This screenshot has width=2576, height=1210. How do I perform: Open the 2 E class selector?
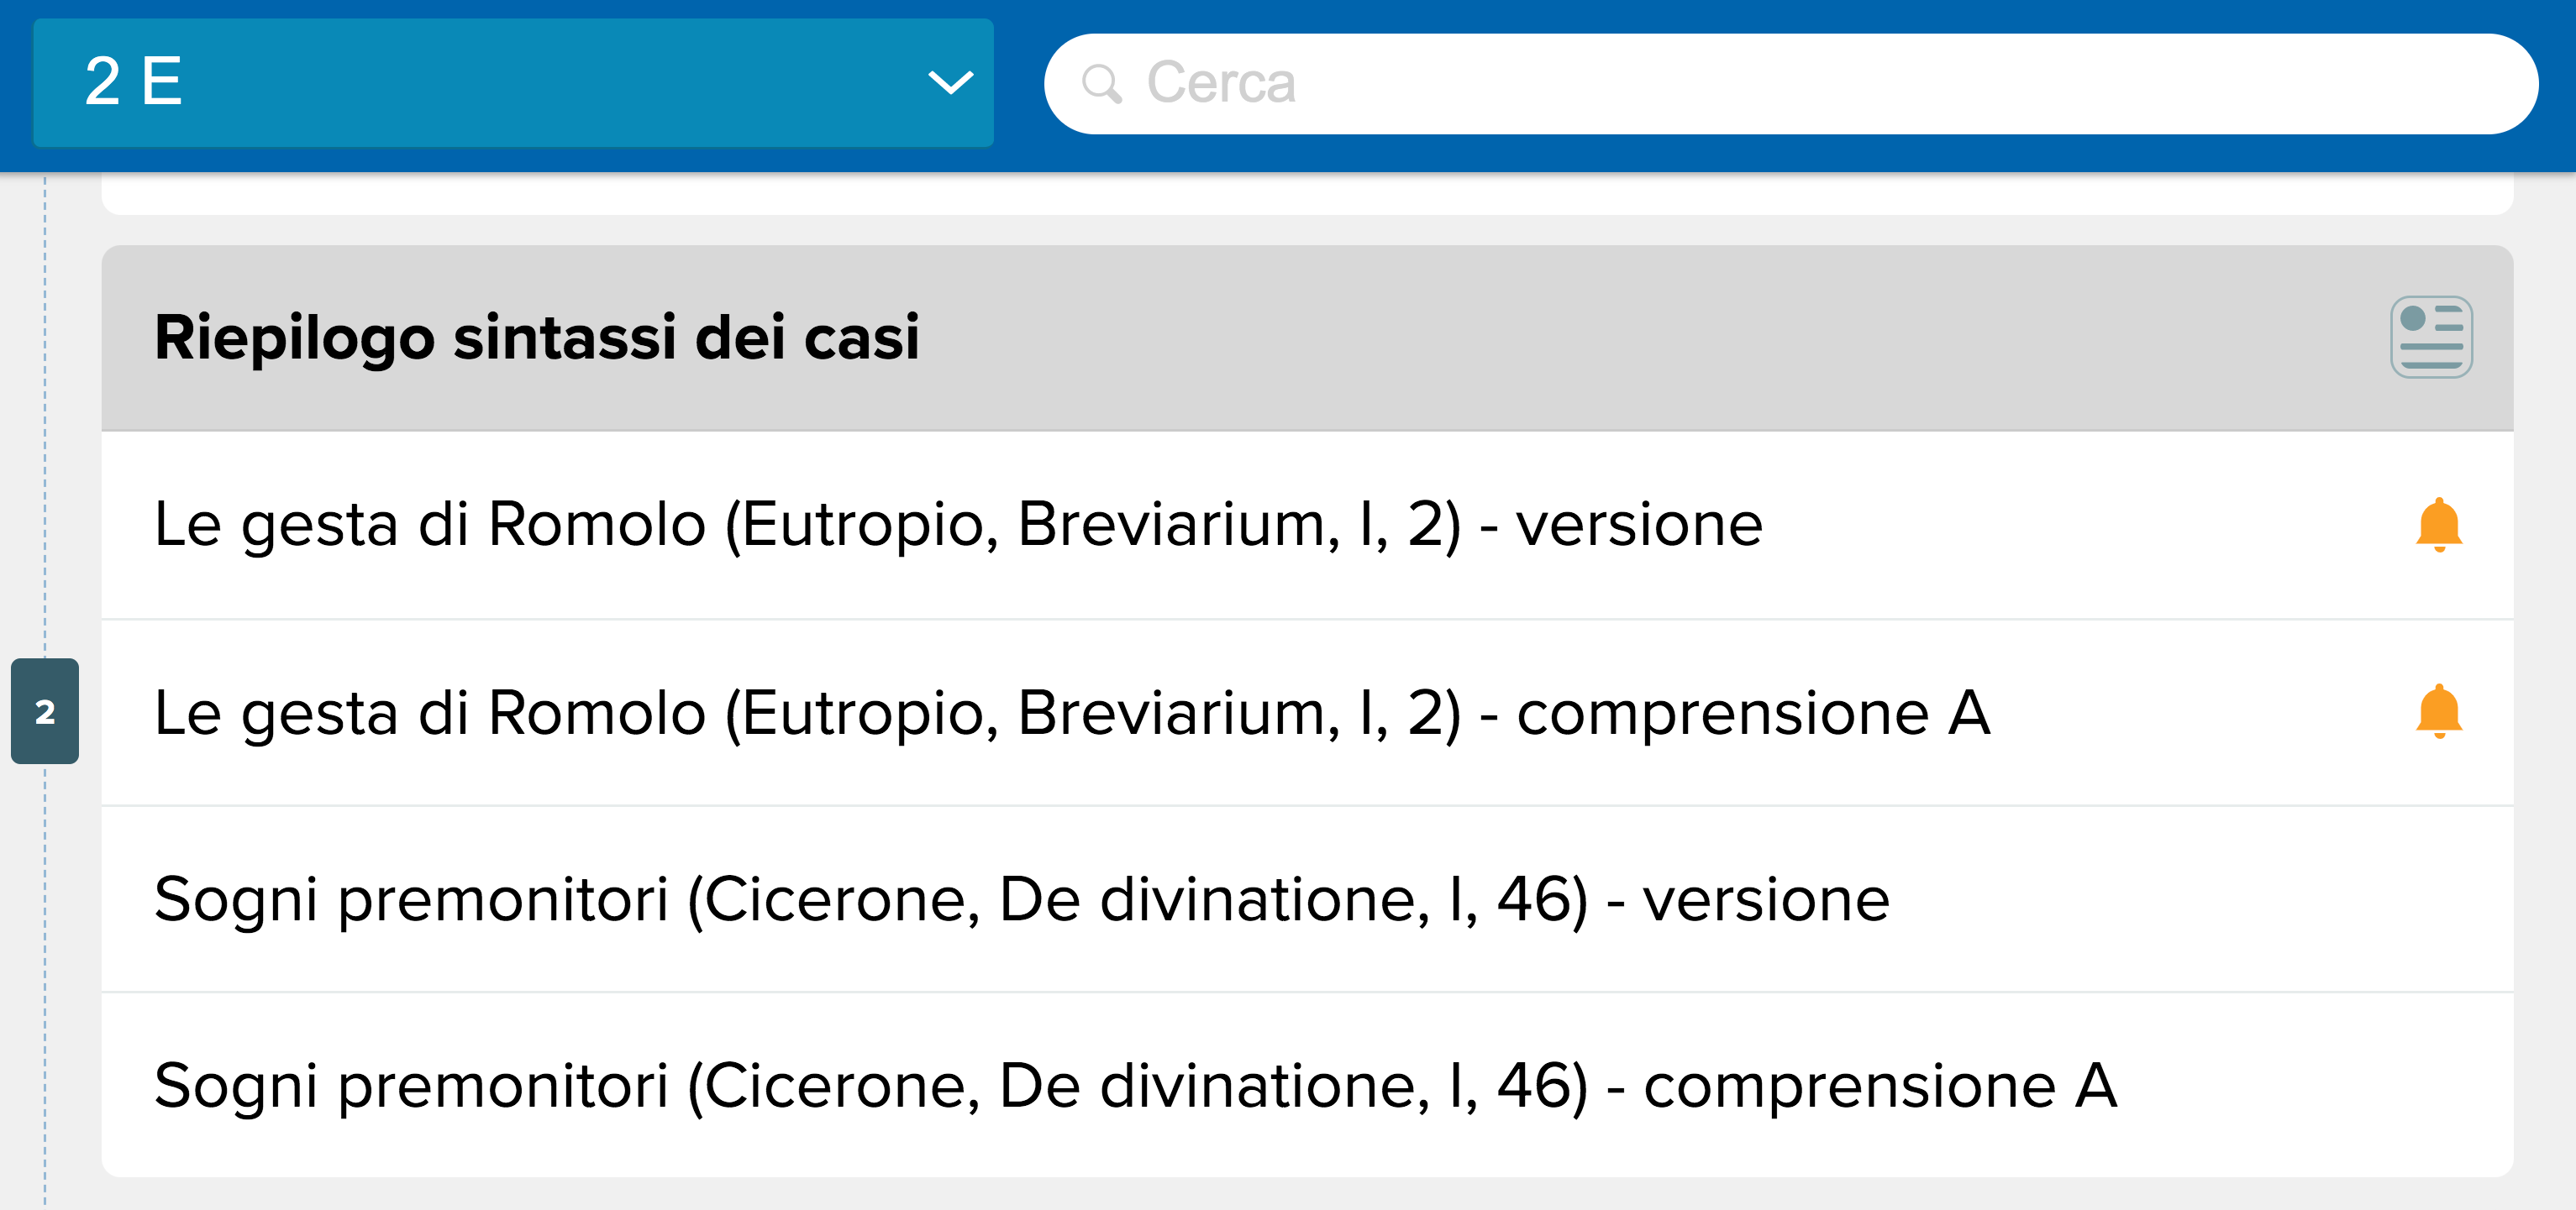point(513,82)
